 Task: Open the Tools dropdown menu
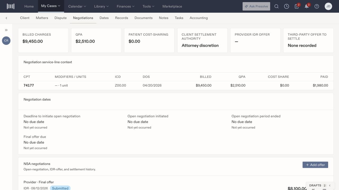(x=149, y=6)
